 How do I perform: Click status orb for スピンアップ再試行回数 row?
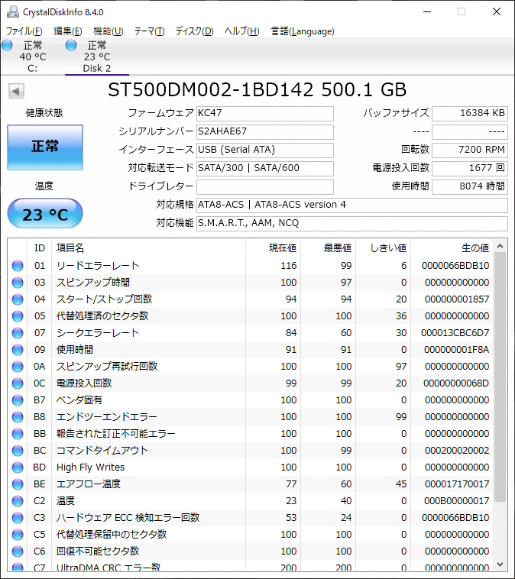tap(18, 367)
